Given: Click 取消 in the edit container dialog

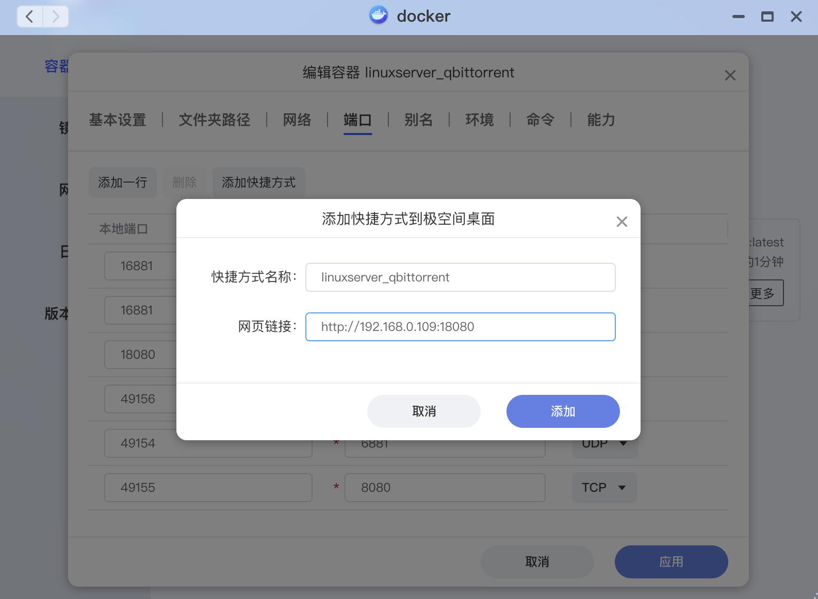Looking at the screenshot, I should (537, 562).
